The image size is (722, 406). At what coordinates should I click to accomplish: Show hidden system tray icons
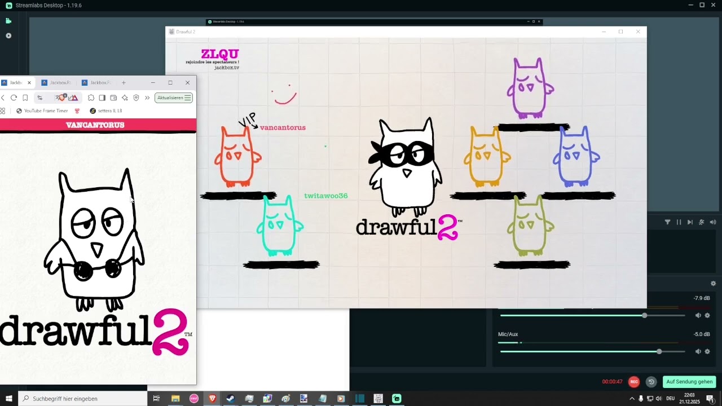(632, 399)
